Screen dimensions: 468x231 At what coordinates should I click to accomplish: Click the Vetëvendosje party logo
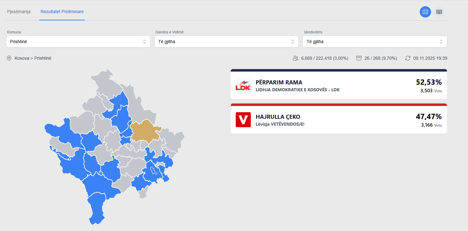pos(243,120)
